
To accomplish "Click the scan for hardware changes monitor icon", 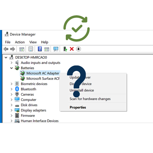I will (x=56, y=49).
